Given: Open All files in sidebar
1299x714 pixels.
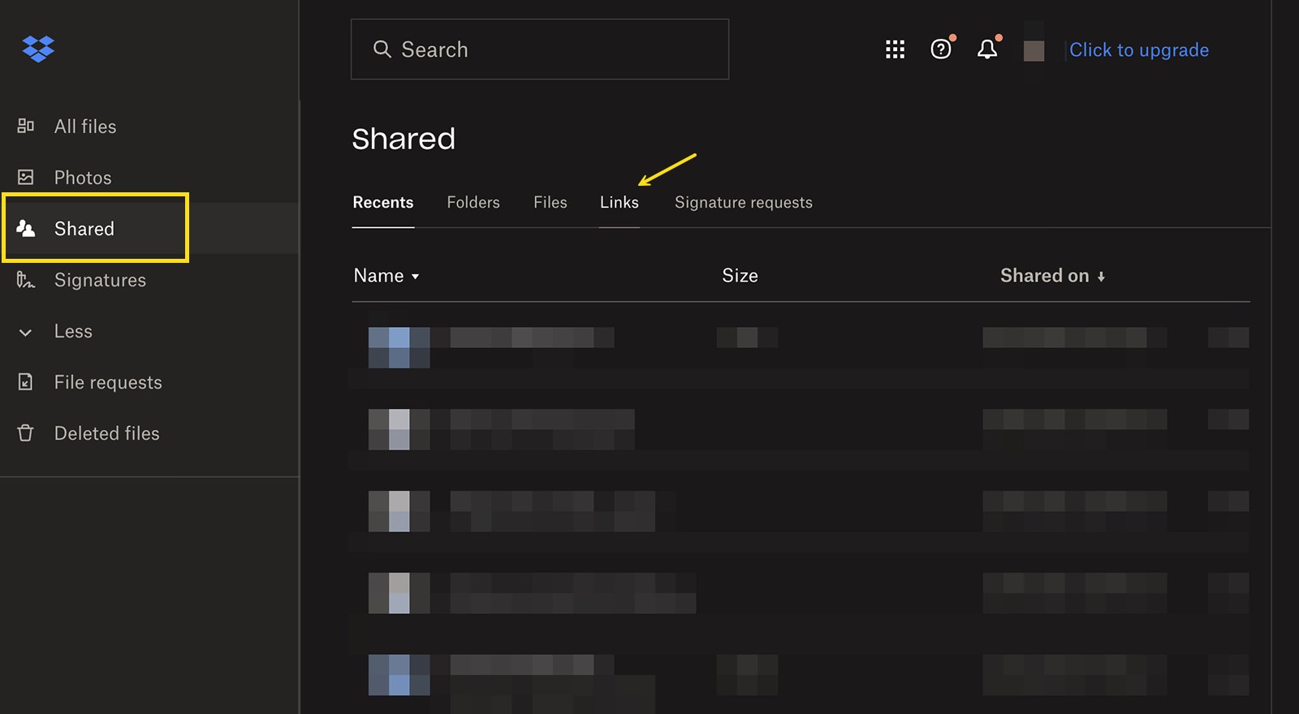Looking at the screenshot, I should tap(85, 127).
